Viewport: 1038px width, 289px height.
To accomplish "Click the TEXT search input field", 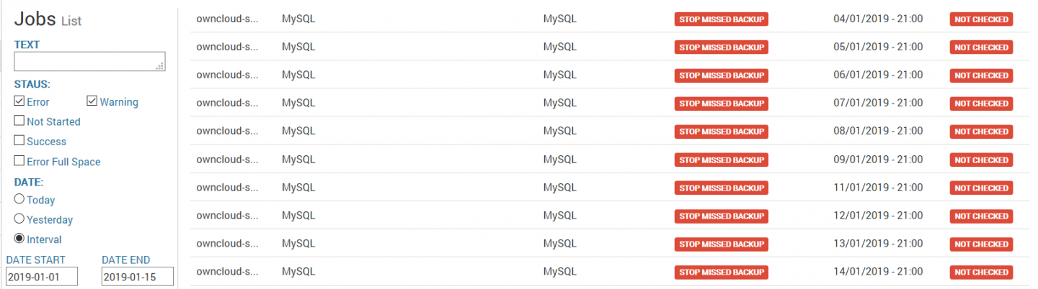I will 89,62.
